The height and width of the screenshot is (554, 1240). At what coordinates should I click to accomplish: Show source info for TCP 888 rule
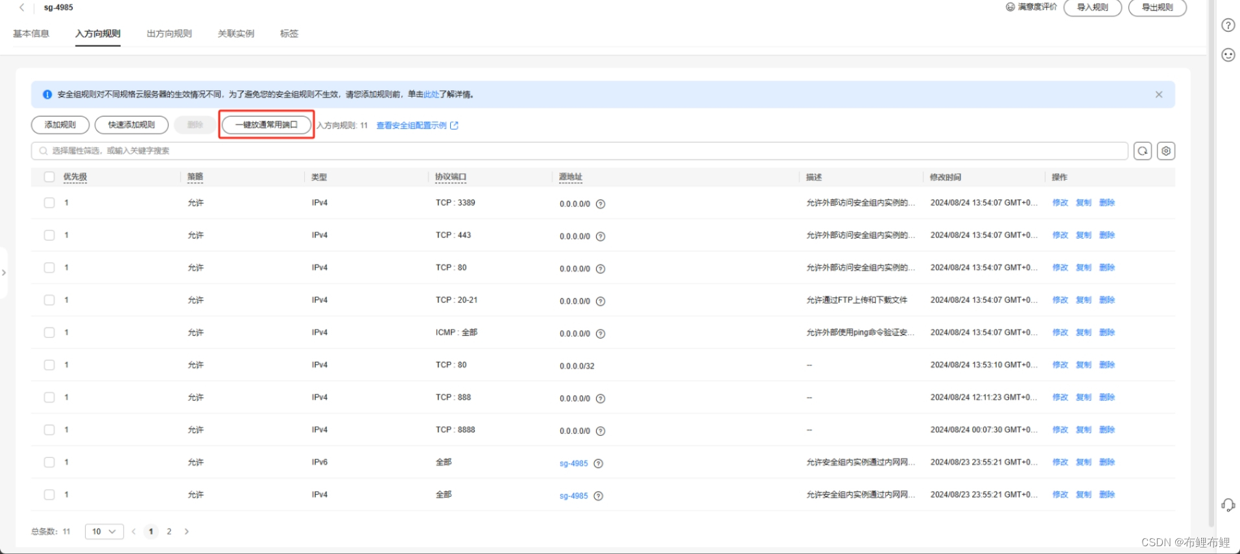click(x=601, y=398)
